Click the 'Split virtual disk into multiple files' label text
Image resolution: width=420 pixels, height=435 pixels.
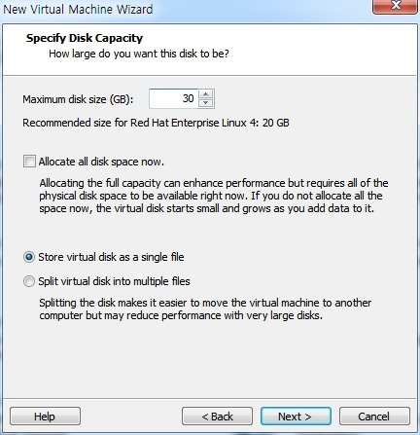[x=114, y=281]
